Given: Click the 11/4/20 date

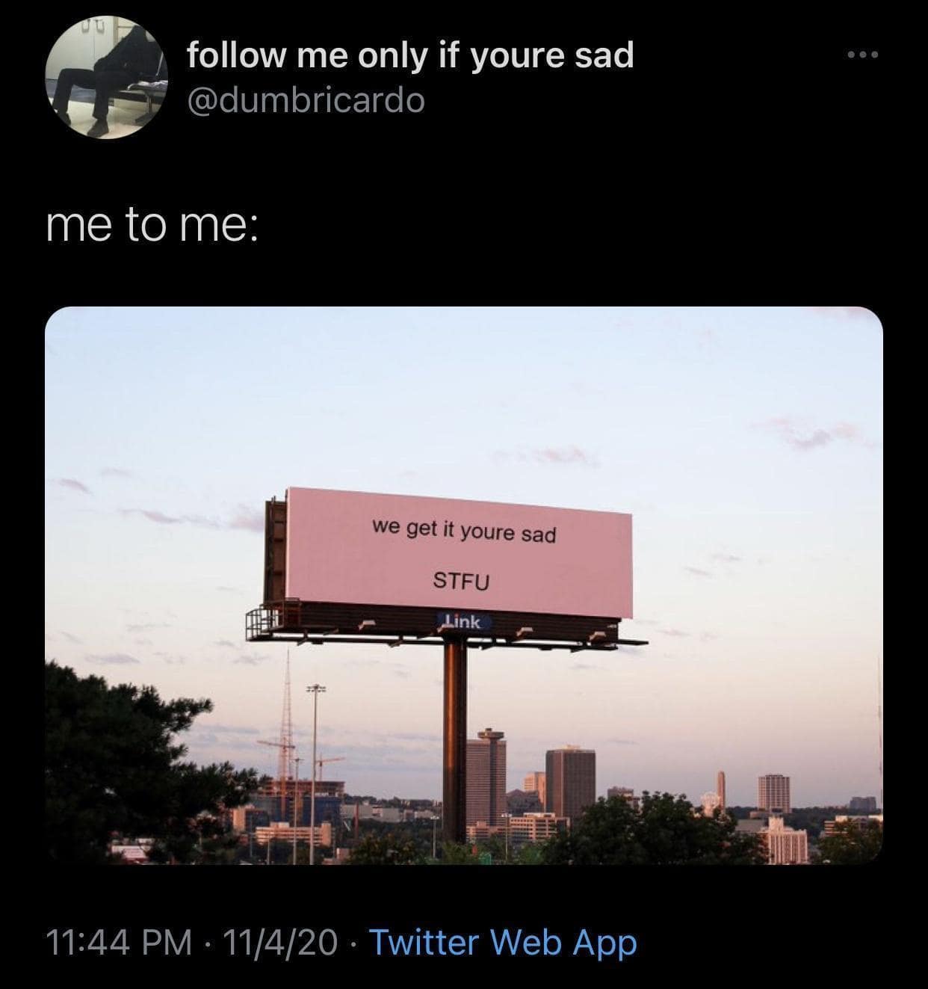Looking at the screenshot, I should (284, 942).
